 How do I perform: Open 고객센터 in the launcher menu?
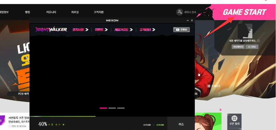pyautogui.click(x=147, y=30)
